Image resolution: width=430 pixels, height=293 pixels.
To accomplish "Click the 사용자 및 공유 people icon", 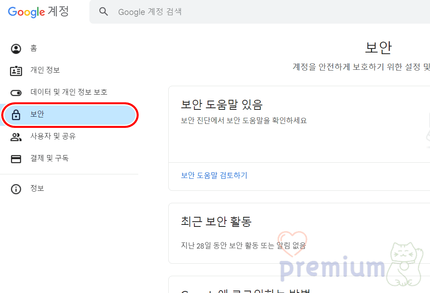I will (x=16, y=137).
